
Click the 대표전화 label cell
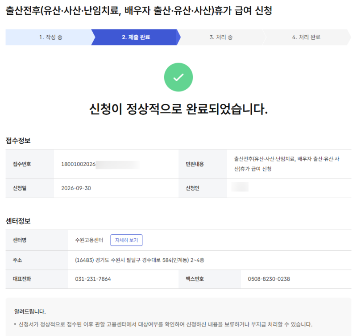[37, 279]
